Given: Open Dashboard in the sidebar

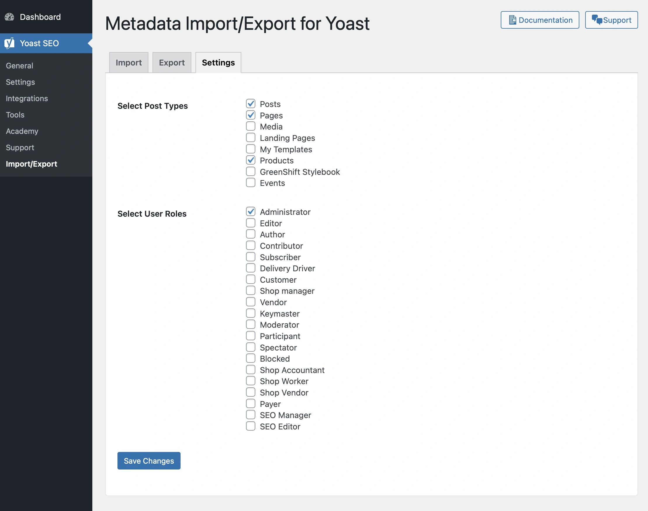Looking at the screenshot, I should click(46, 17).
